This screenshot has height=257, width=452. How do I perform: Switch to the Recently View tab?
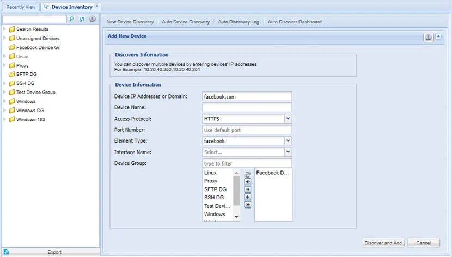click(21, 7)
